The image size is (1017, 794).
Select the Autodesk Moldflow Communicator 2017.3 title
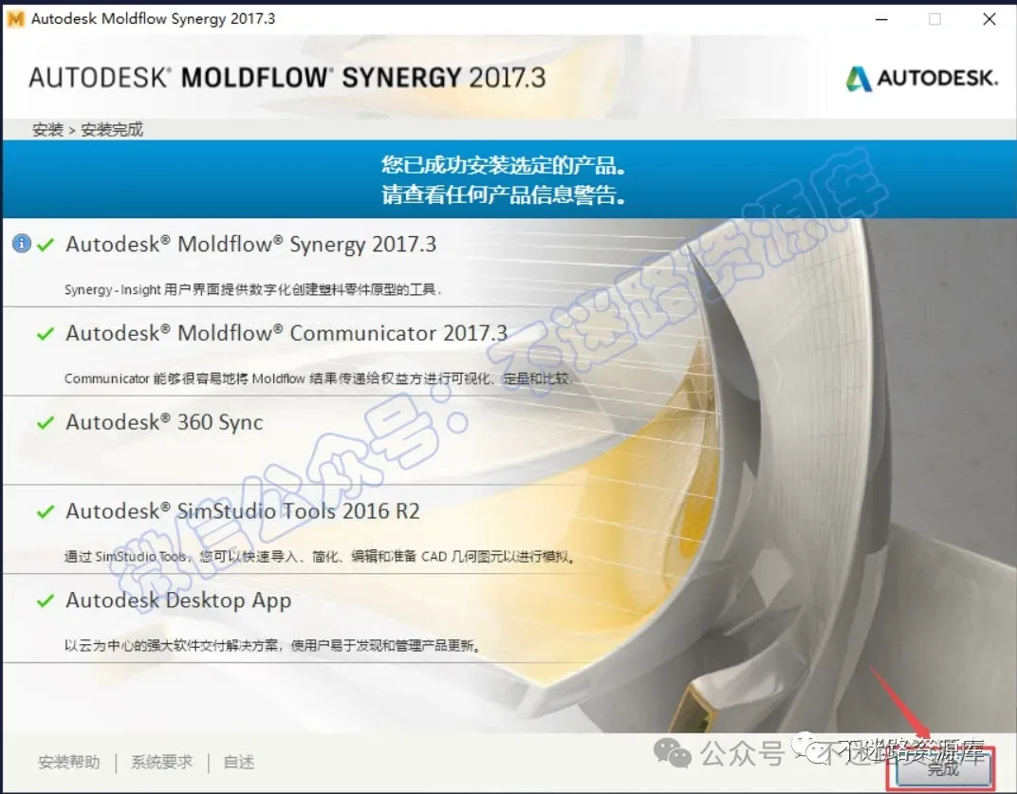click(287, 333)
